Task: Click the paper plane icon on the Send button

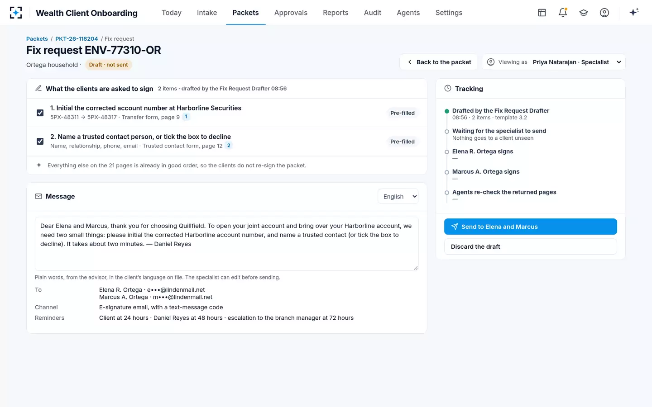Action: (455, 227)
